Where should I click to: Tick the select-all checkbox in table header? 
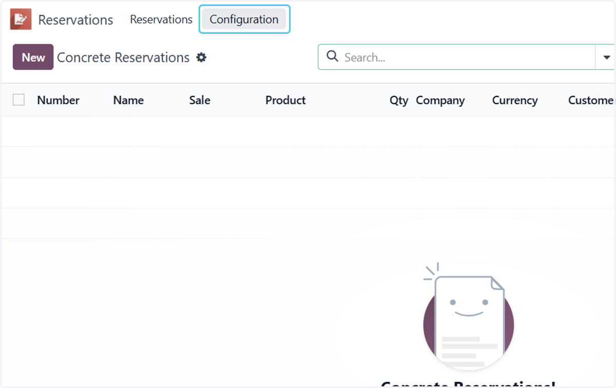pos(18,100)
